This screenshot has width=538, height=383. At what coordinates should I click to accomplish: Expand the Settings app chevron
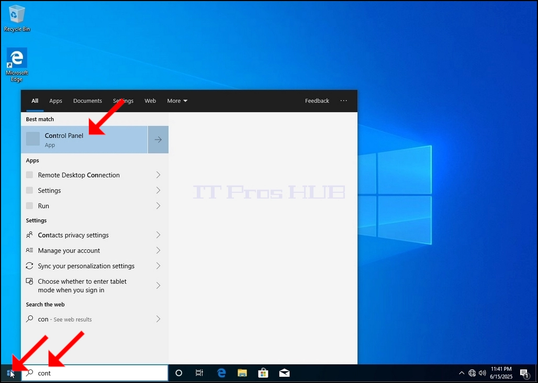point(158,190)
